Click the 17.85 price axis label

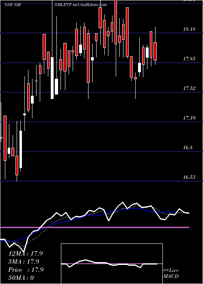click(189, 59)
